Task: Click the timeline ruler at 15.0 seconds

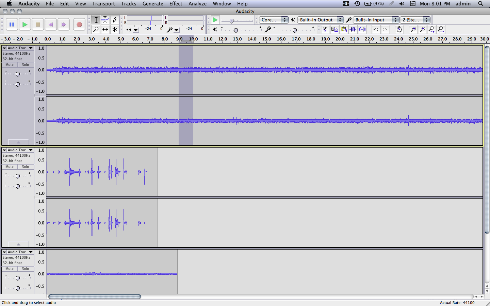Action: (x=266, y=39)
